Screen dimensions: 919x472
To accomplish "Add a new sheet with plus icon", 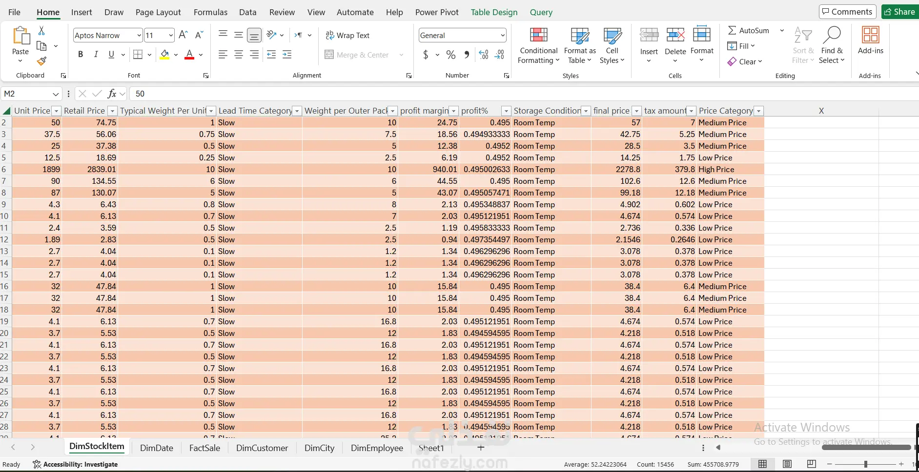I will (x=481, y=448).
